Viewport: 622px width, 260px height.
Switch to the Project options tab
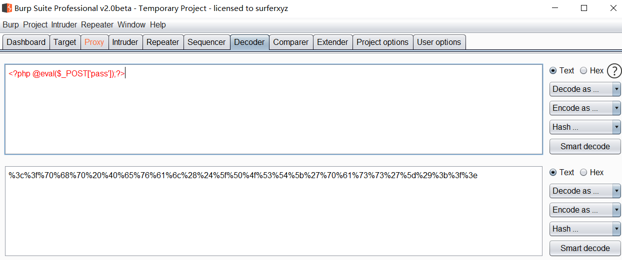382,42
